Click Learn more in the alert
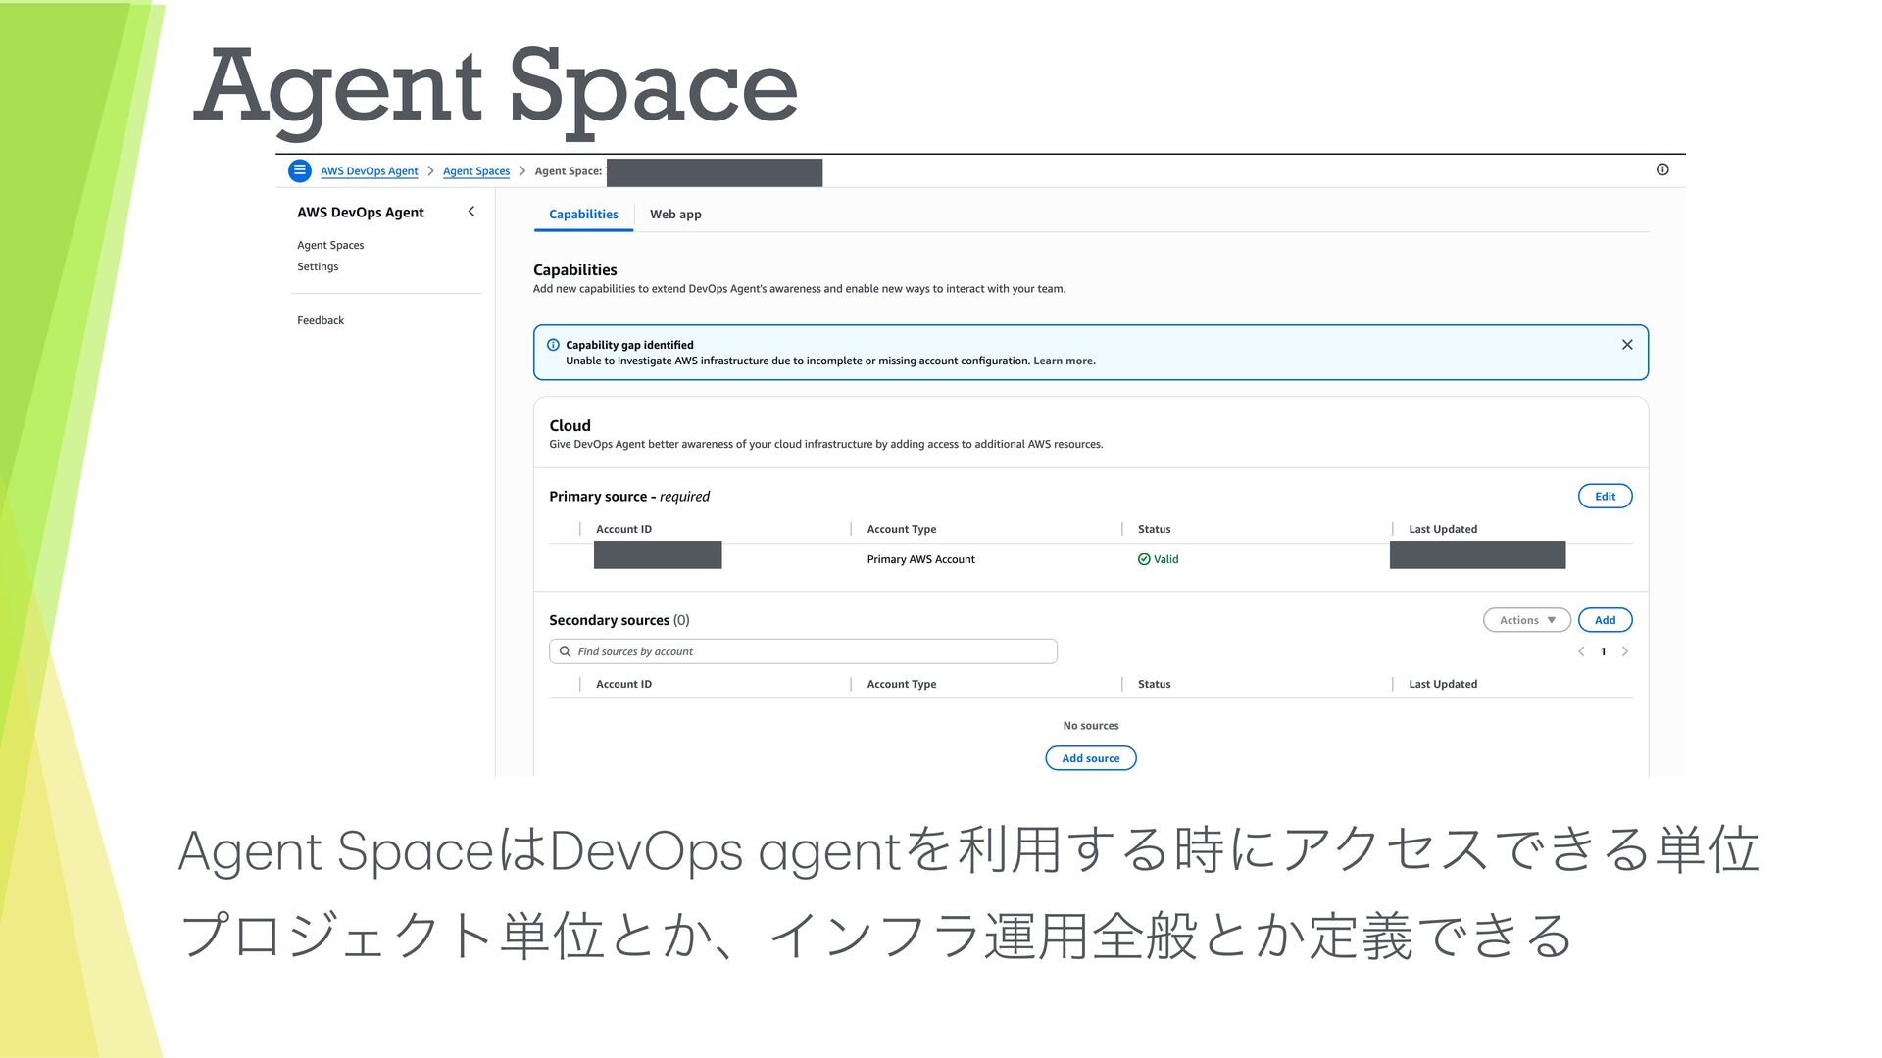The width and height of the screenshot is (1882, 1058). [x=1064, y=361]
